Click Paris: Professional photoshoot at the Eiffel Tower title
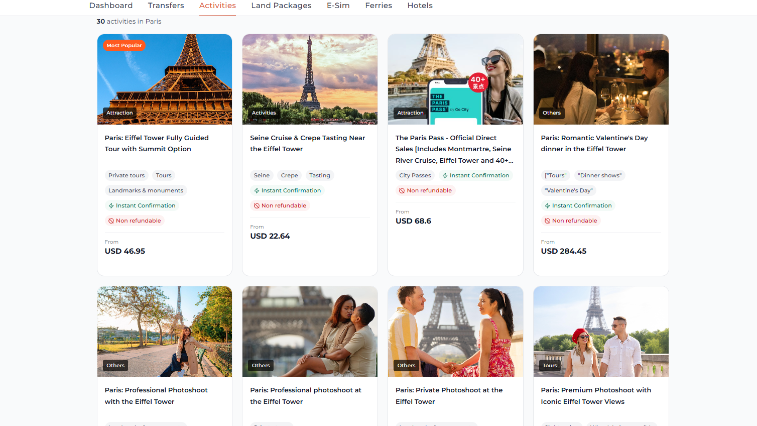The image size is (757, 426). tap(306, 396)
